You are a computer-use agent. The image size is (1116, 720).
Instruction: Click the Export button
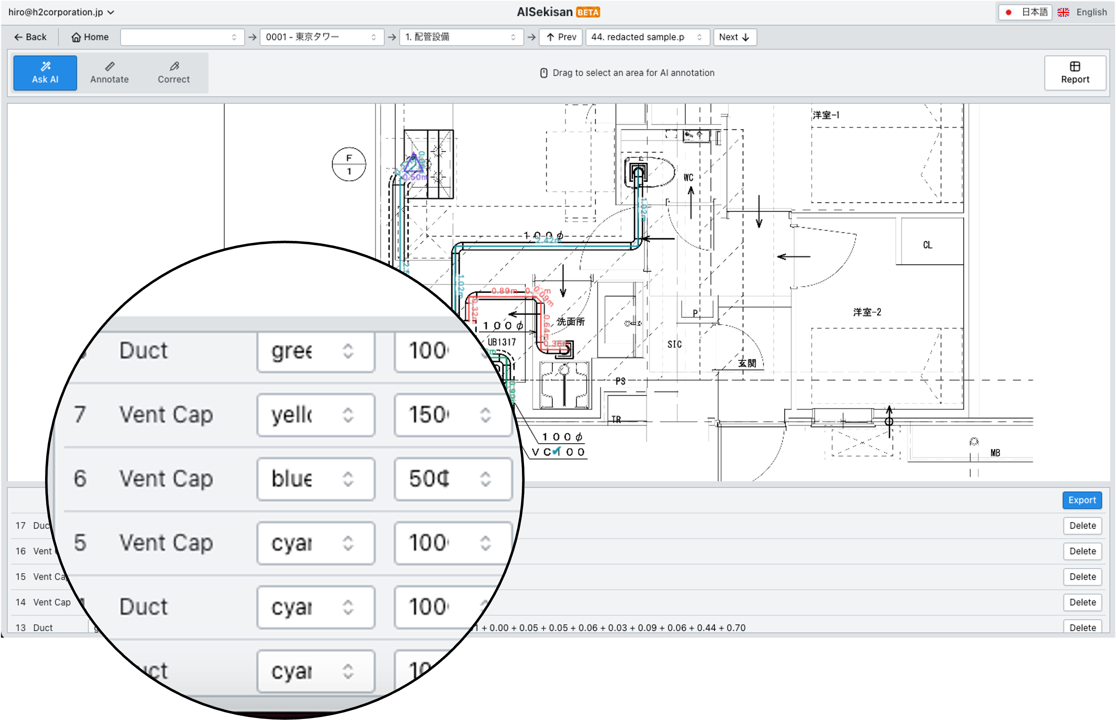(x=1082, y=500)
